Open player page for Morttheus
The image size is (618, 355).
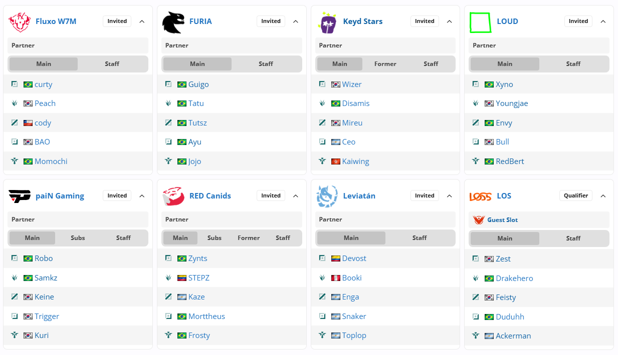click(207, 316)
